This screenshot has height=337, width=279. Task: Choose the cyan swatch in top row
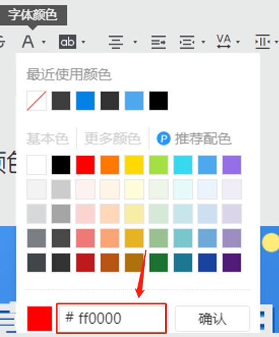click(x=183, y=165)
